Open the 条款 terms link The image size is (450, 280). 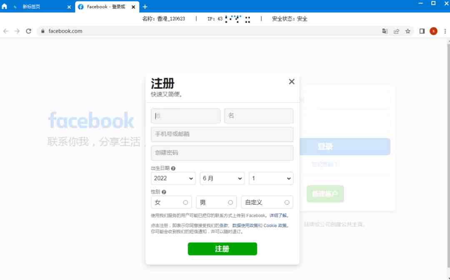[224, 225]
